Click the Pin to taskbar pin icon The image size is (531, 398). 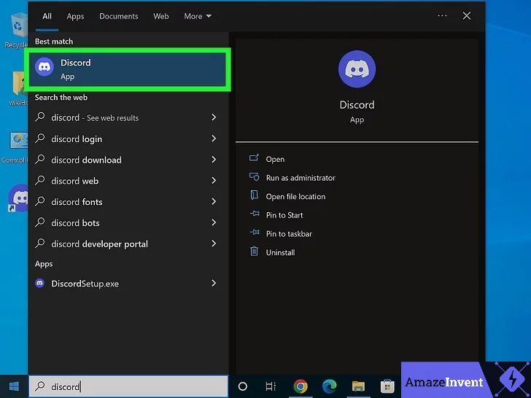click(255, 233)
